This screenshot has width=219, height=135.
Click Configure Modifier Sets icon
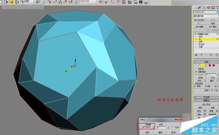click(217, 55)
